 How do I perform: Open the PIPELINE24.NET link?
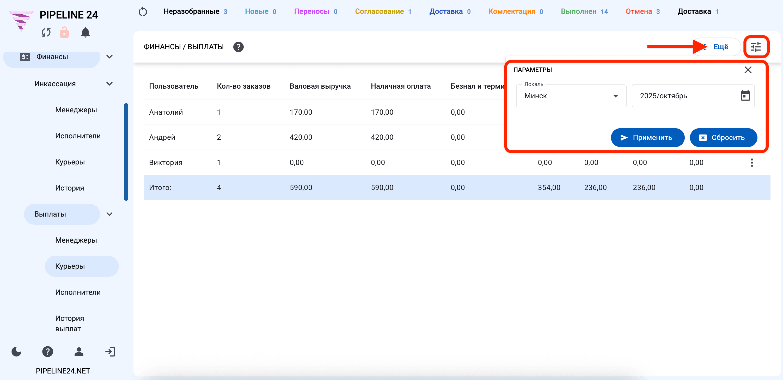63,371
